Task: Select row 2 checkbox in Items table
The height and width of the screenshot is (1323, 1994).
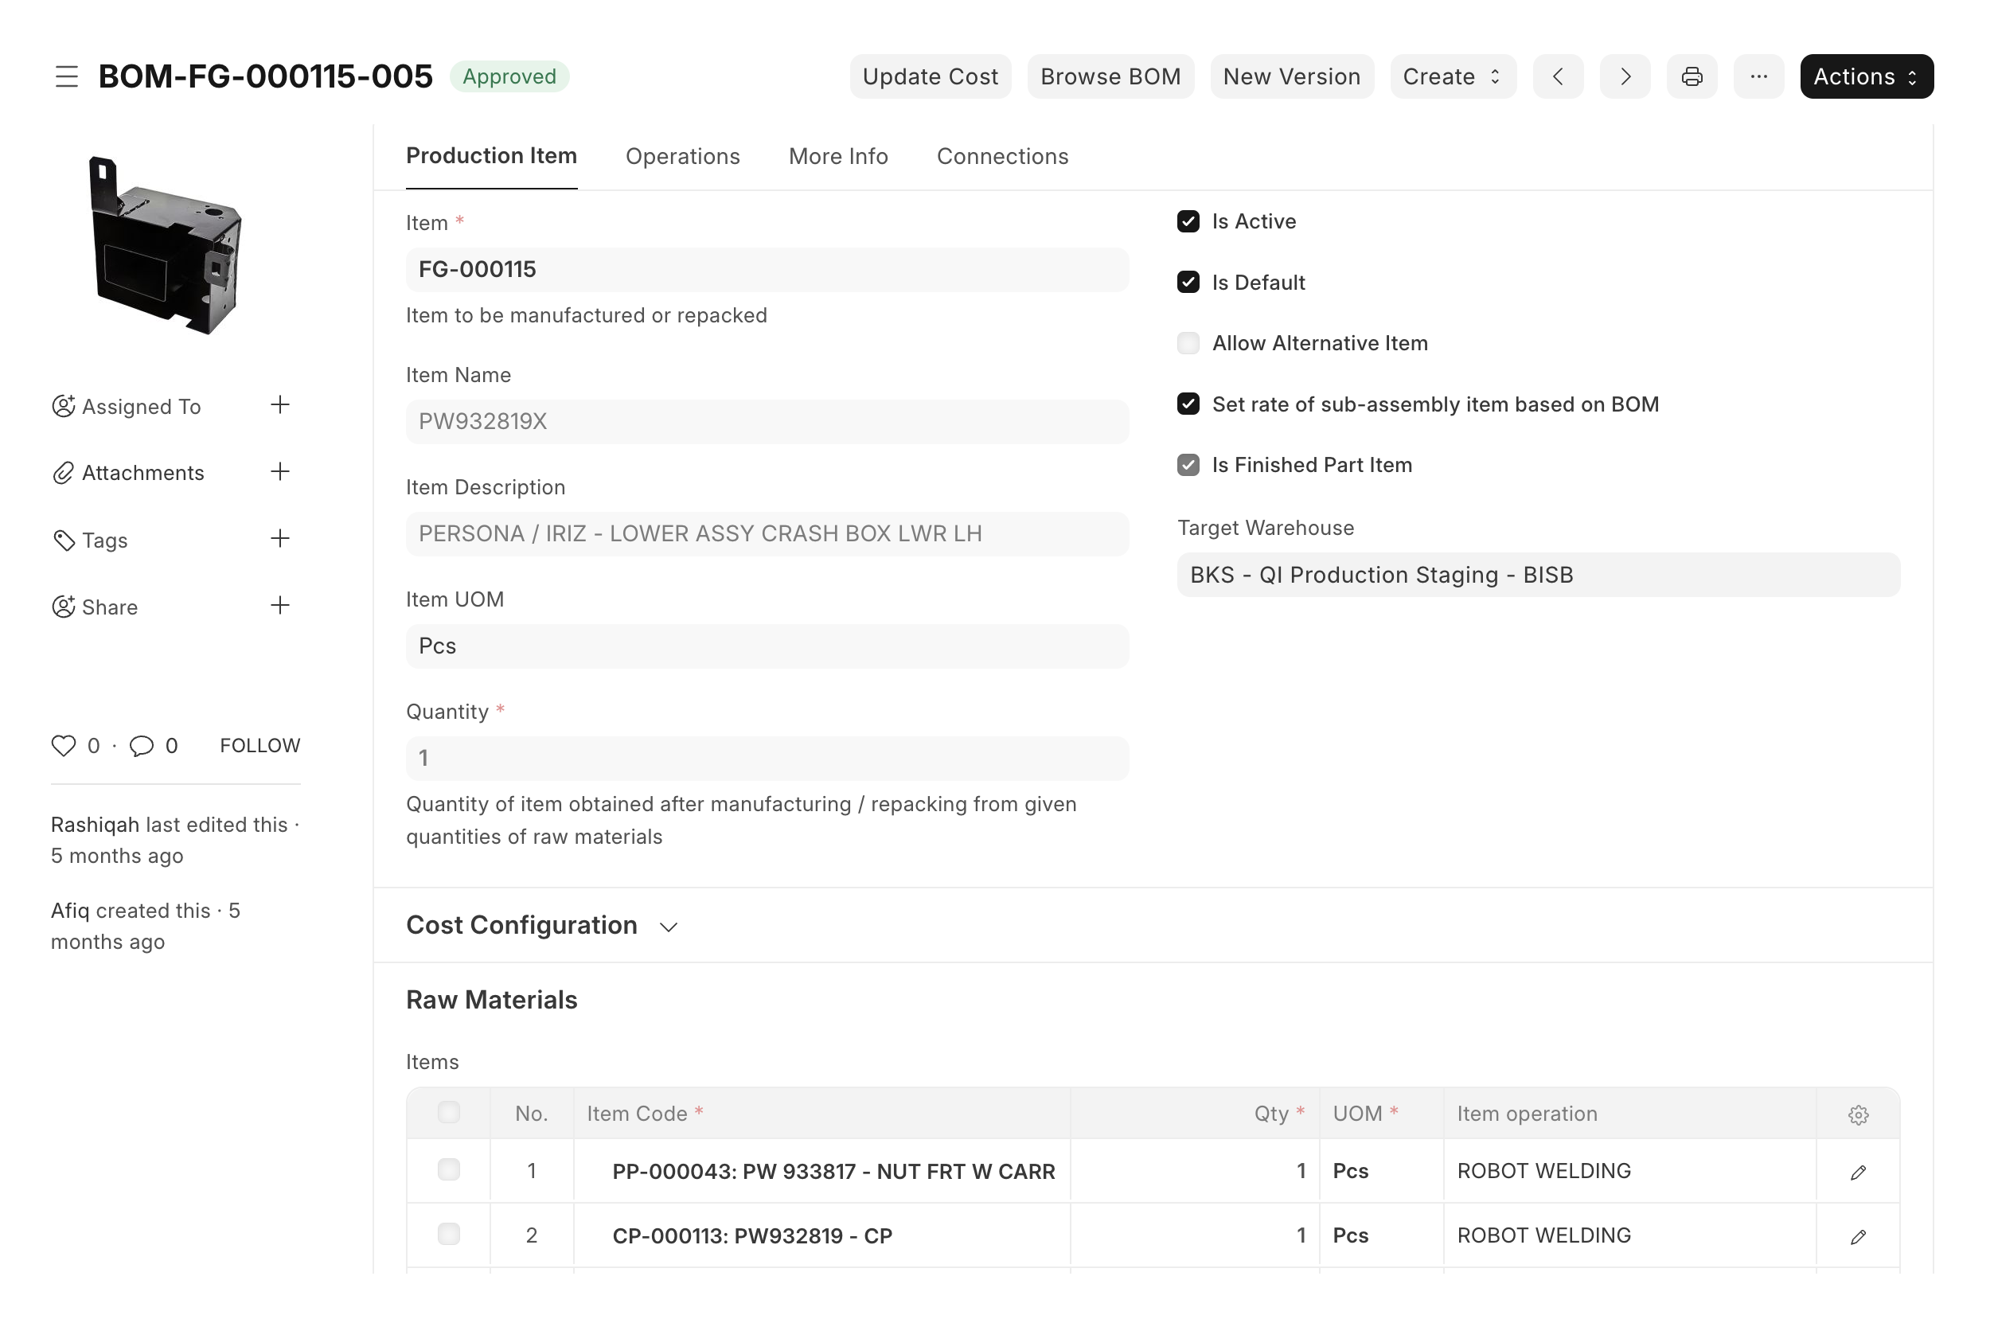Action: tap(449, 1235)
